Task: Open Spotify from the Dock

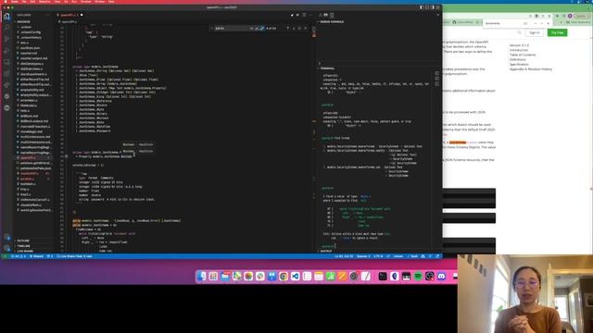Action: [x=418, y=277]
